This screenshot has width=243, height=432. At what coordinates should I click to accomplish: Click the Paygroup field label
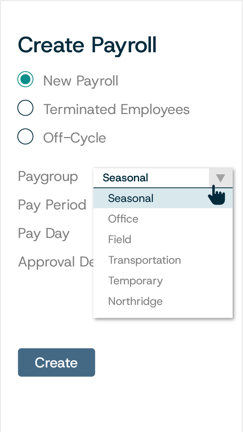(x=48, y=177)
